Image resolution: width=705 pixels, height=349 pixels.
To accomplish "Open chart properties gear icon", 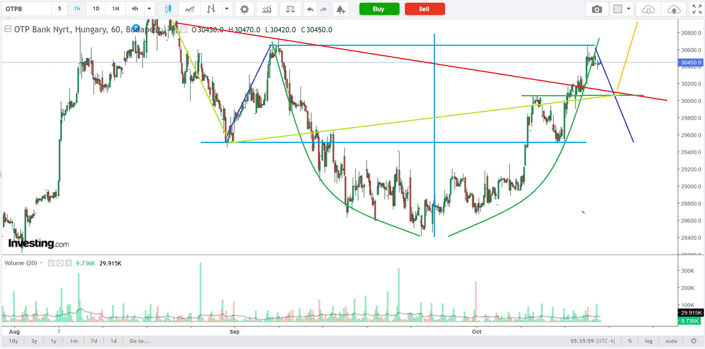I will (x=244, y=9).
